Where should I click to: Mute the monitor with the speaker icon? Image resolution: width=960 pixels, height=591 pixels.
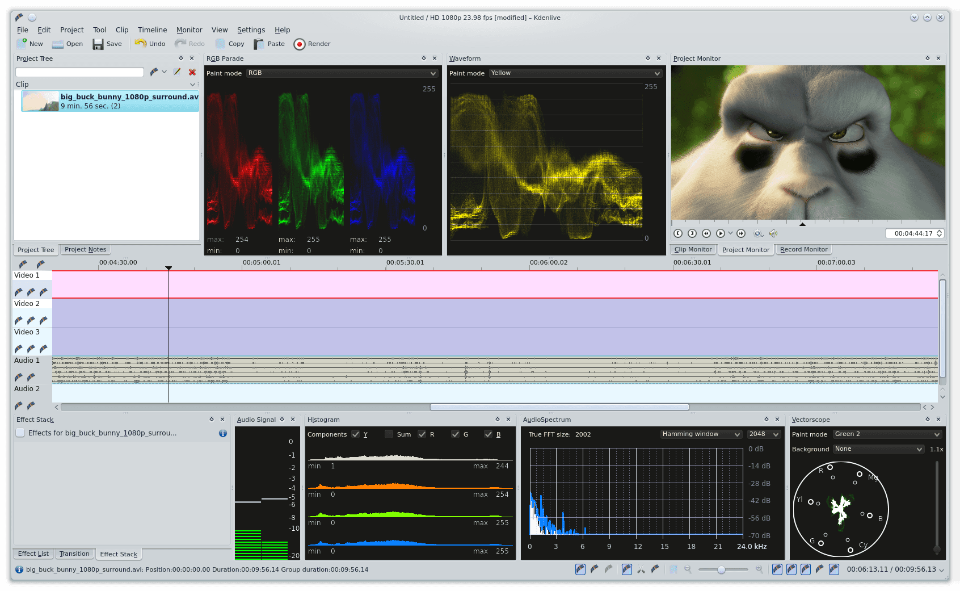coord(773,233)
